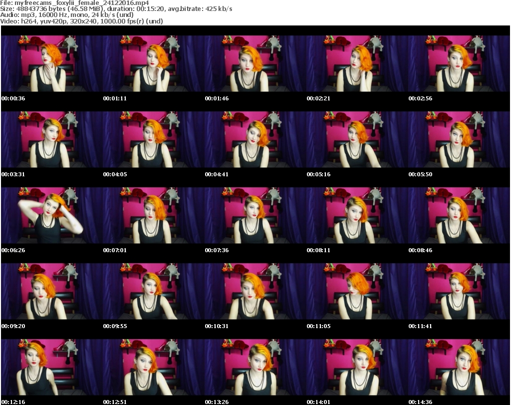Image resolution: width=511 pixels, height=405 pixels.
Task: Click the timestamp label 00:12:16
Action: 13,402
